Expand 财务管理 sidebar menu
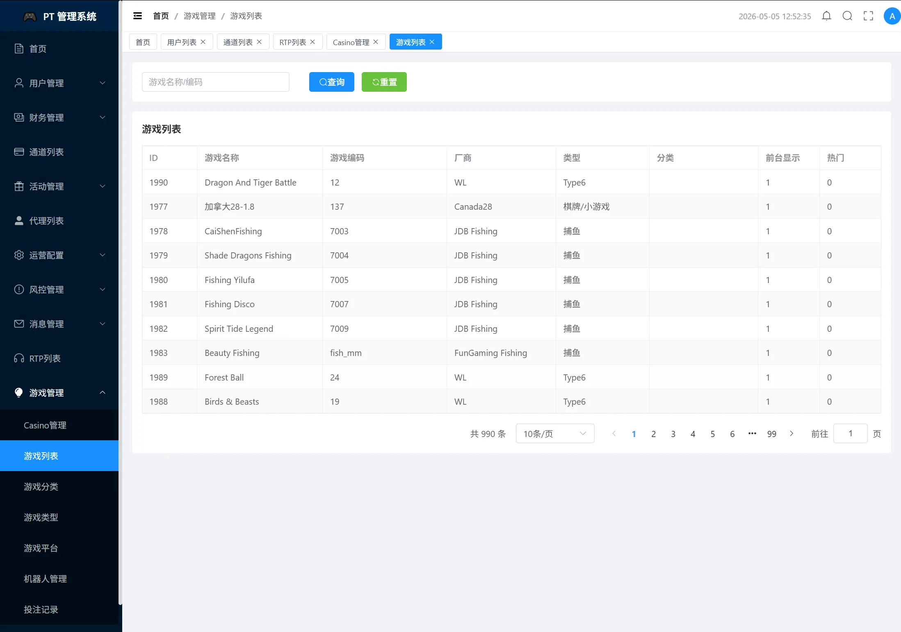The width and height of the screenshot is (901, 632). pos(59,118)
